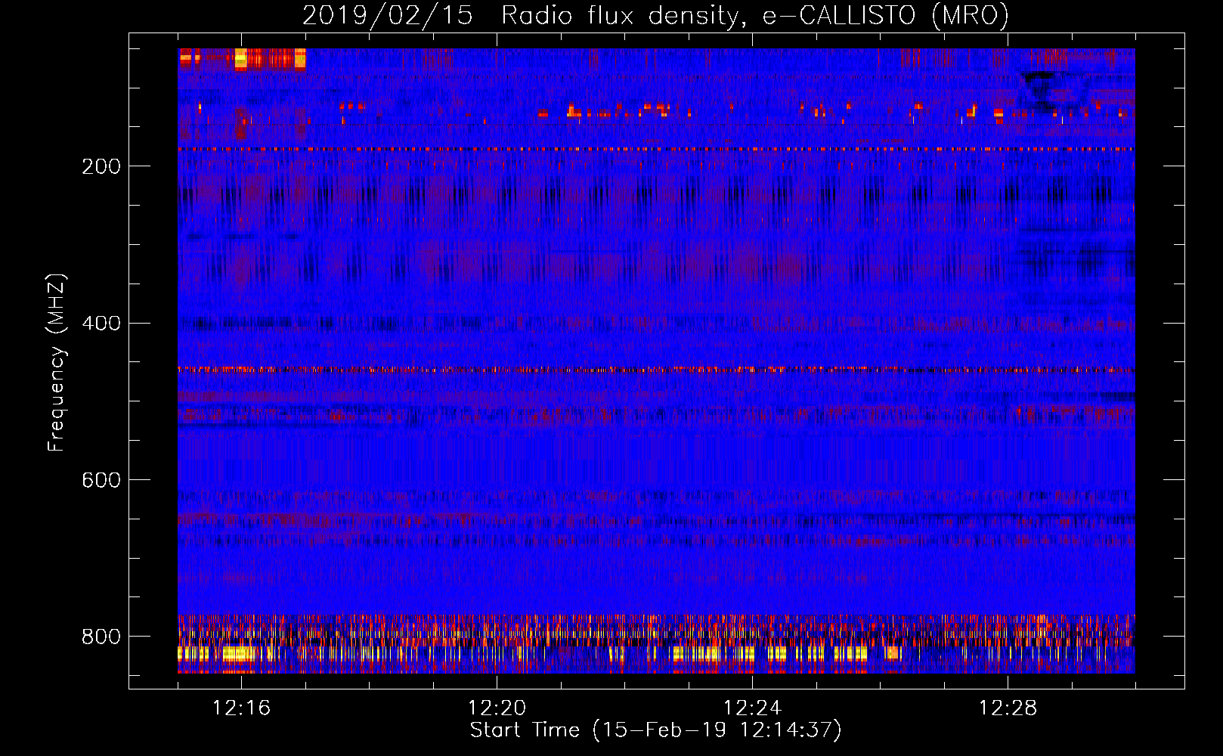Click the 600 frequency tick label
1223x756 pixels.
coord(101,480)
